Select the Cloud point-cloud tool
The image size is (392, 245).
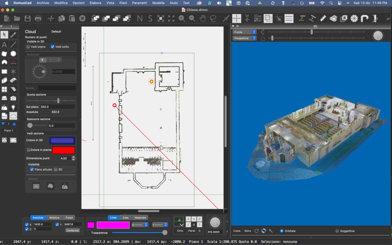pyautogui.click(x=13, y=116)
